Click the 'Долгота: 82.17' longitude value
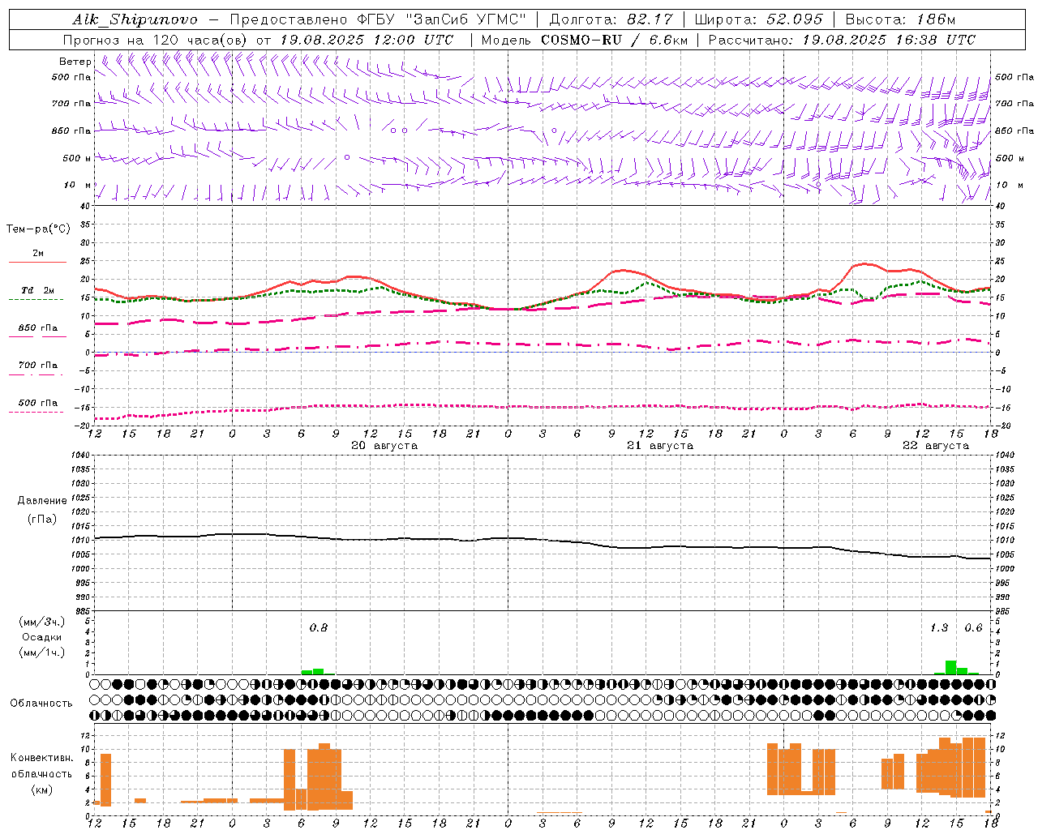Image resolution: width=1038 pixels, height=830 pixels. (610, 19)
